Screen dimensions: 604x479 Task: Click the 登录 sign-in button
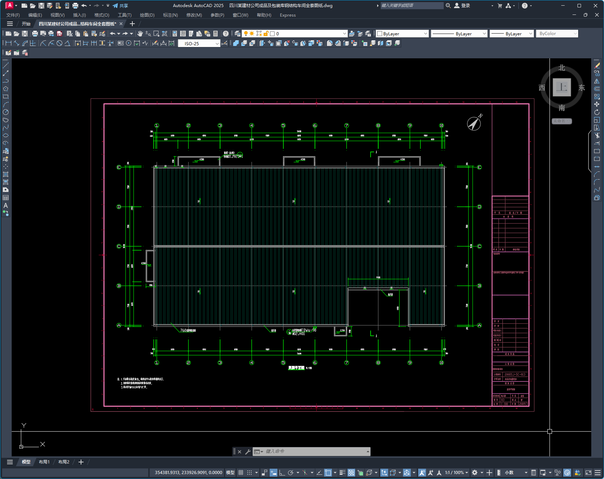coord(462,6)
